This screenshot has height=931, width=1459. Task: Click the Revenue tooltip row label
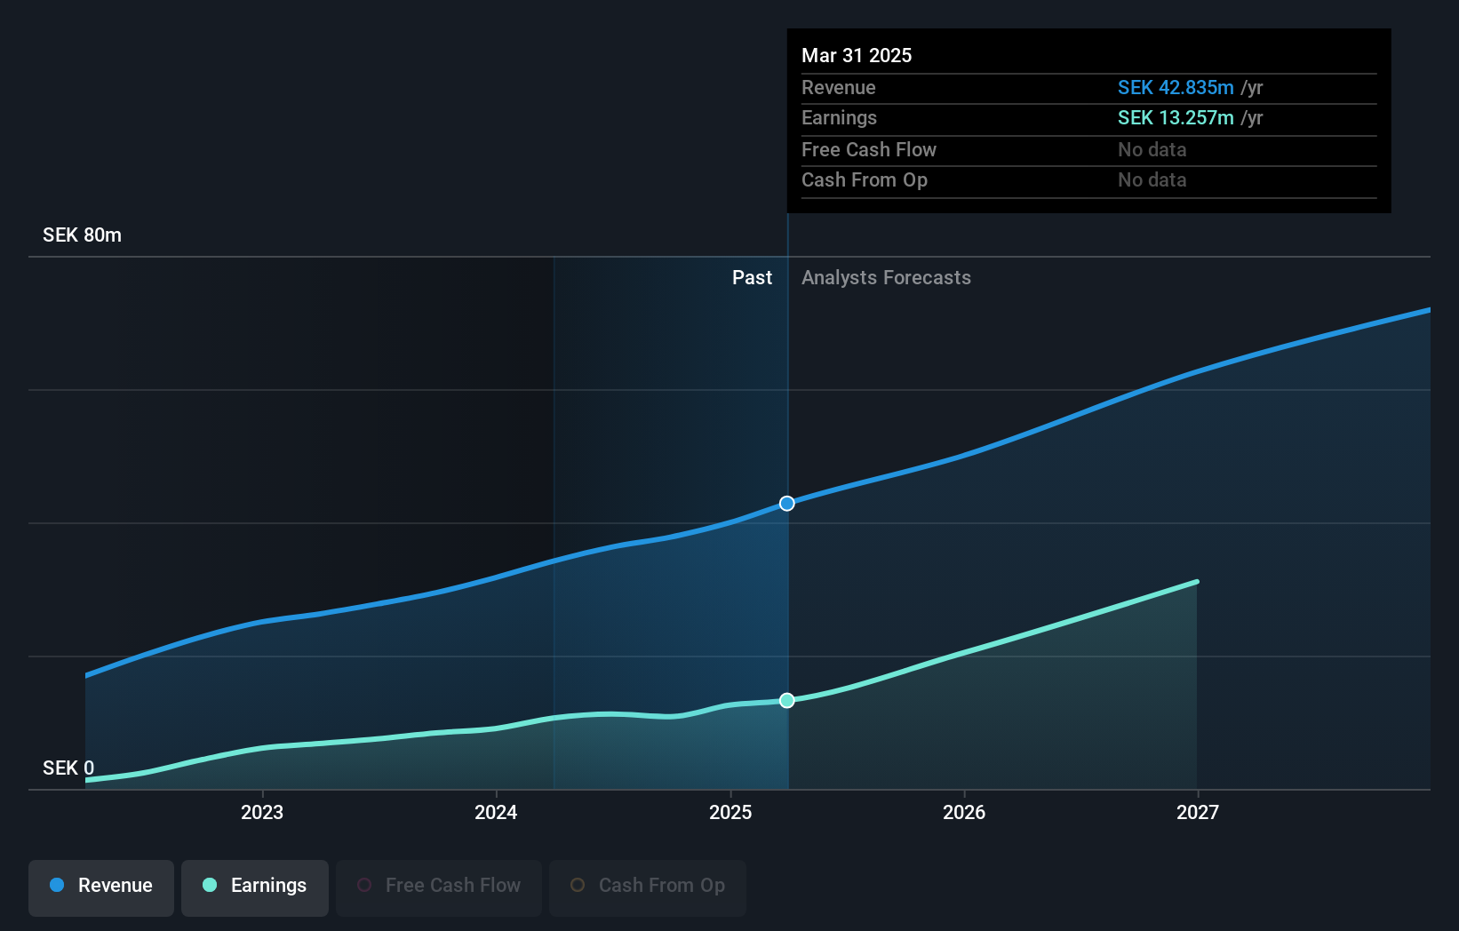point(839,87)
